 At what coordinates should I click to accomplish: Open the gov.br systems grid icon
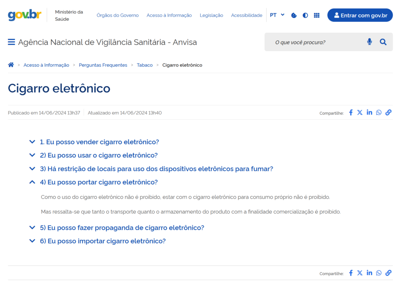pos(316,15)
